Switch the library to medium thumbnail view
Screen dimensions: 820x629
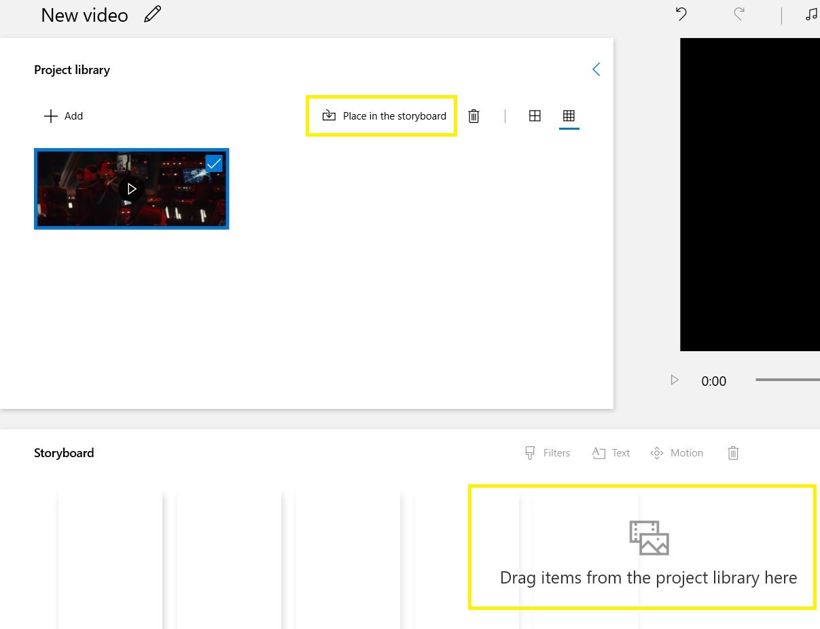tap(535, 116)
